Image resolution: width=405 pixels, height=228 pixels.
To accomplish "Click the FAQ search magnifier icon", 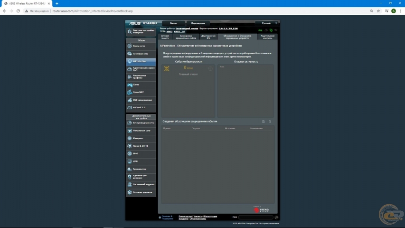I will pos(276,218).
